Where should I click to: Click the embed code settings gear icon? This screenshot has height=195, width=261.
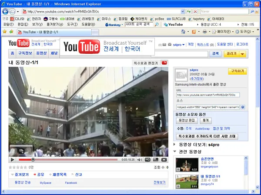[243, 107]
